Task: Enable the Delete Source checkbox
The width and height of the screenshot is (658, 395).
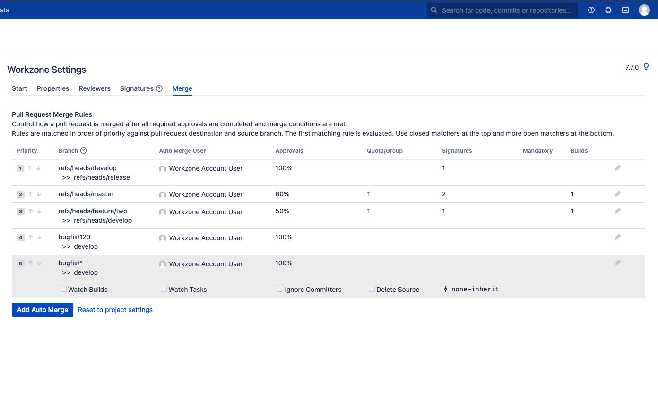Action: [372, 289]
